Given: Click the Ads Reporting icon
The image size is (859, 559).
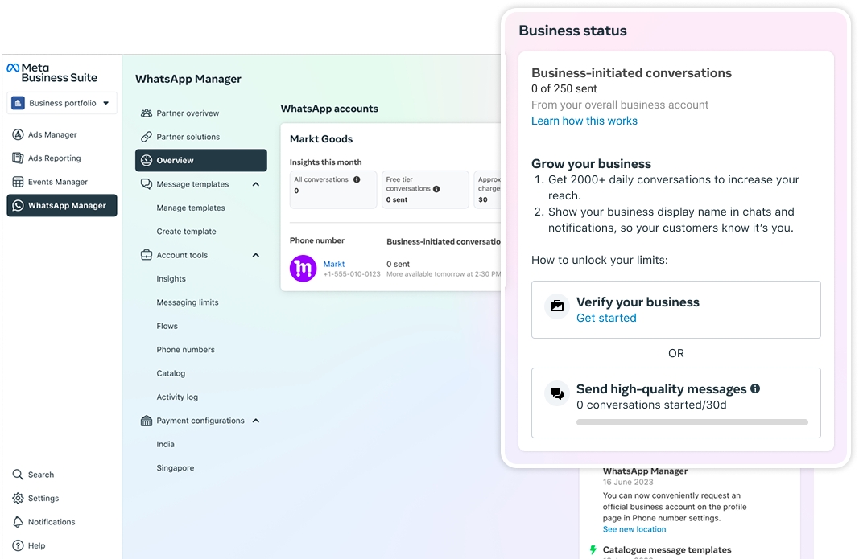Looking at the screenshot, I should pos(18,158).
